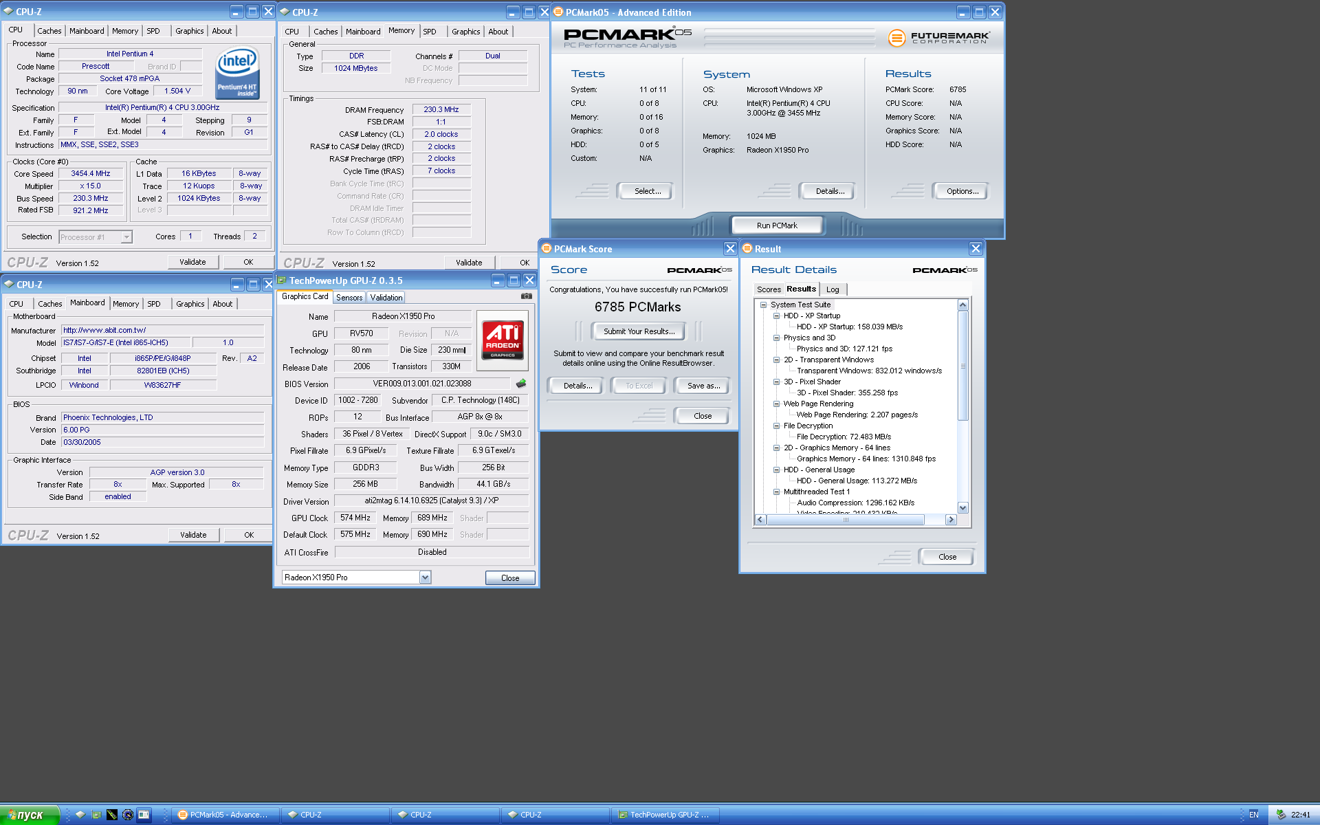Click the GPU-Z camera screenshot icon
This screenshot has height=825, width=1320.
tap(527, 296)
